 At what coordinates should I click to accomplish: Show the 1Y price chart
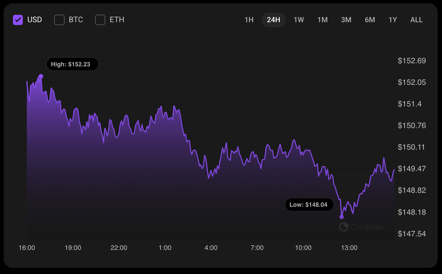click(393, 20)
